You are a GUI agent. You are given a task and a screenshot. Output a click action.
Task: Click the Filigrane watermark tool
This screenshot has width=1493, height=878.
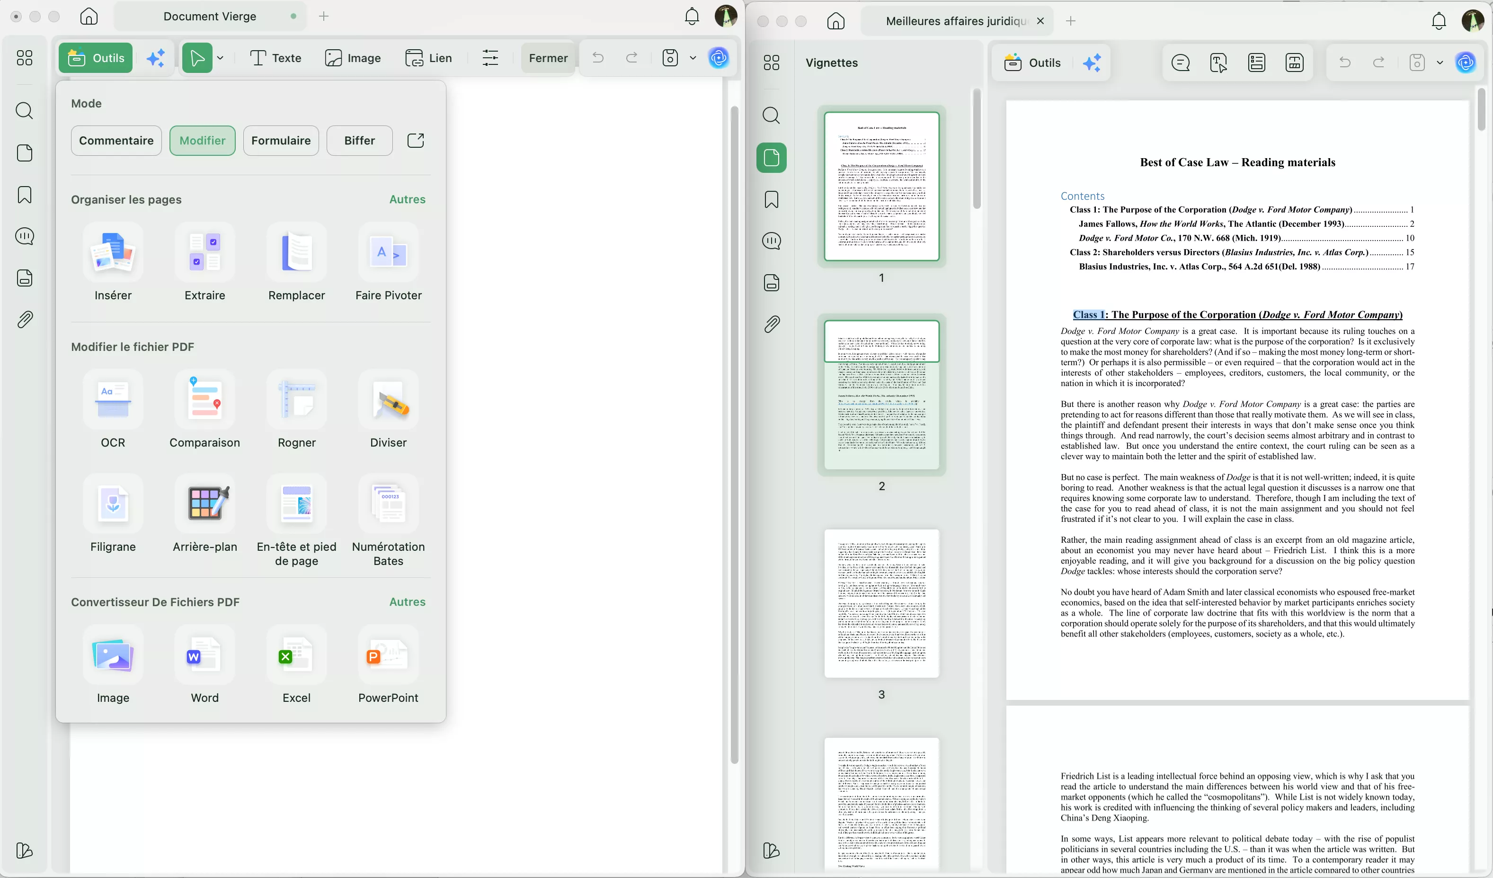point(113,504)
